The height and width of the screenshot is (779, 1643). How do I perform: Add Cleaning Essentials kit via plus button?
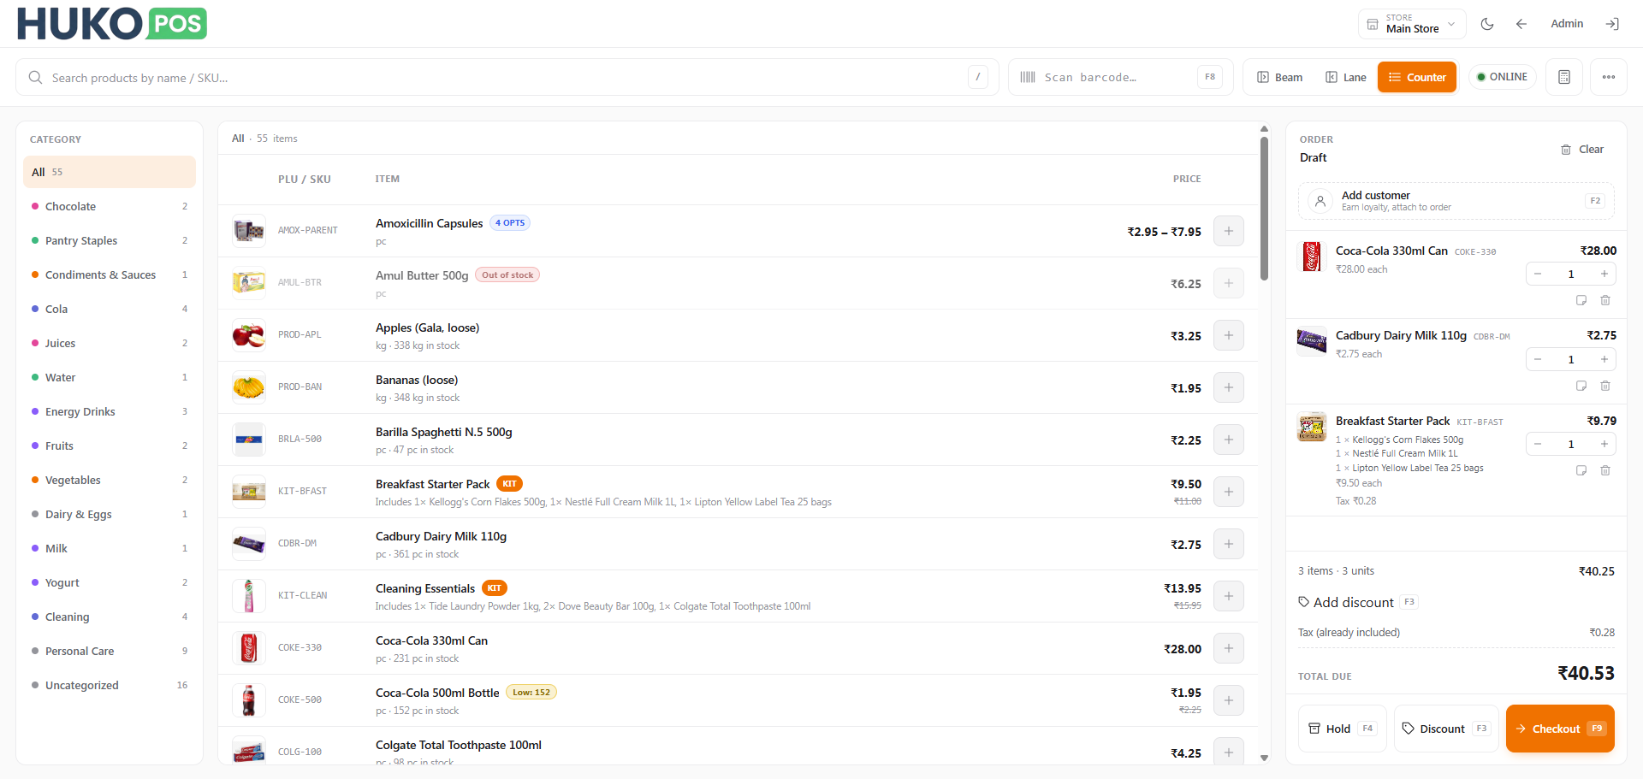point(1229,596)
